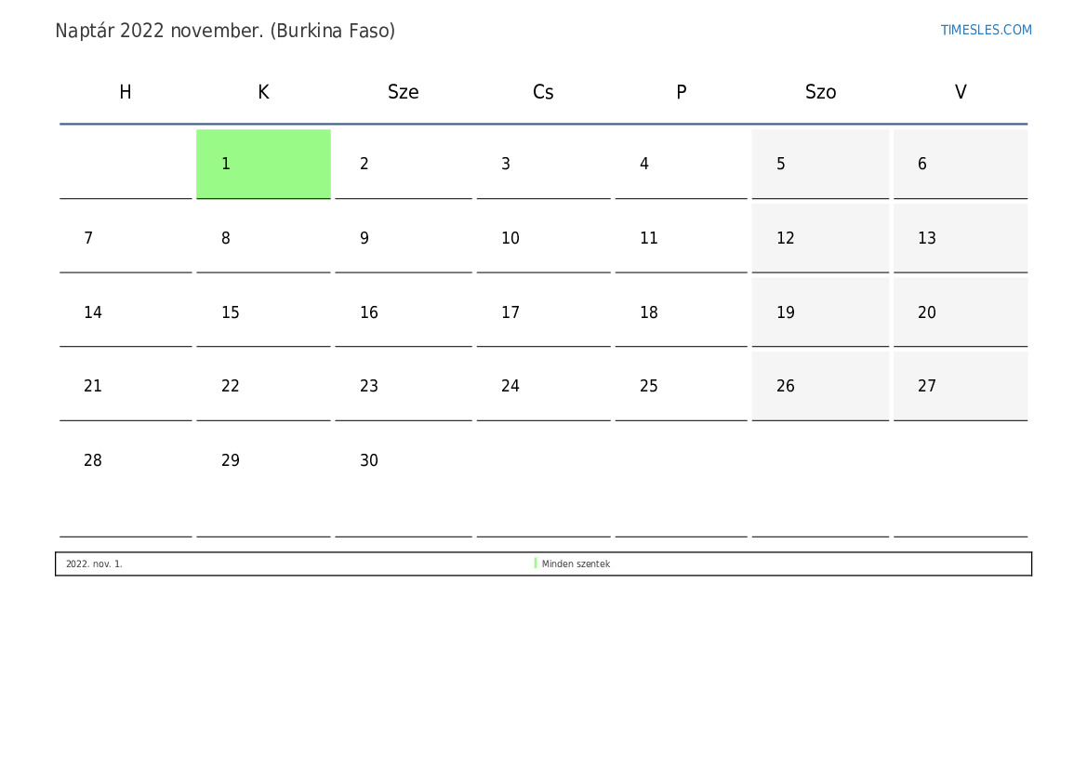Select Saturday the 5th cell
The height and width of the screenshot is (769, 1087).
click(820, 164)
